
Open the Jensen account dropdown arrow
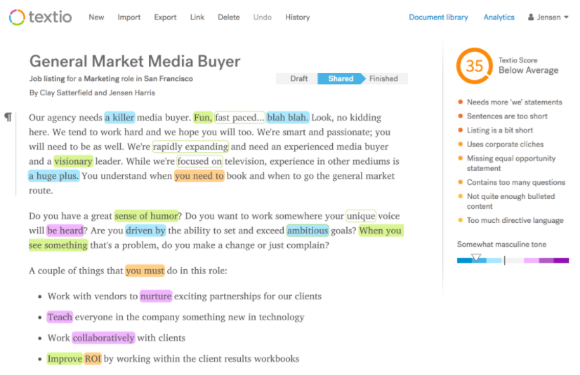(566, 17)
